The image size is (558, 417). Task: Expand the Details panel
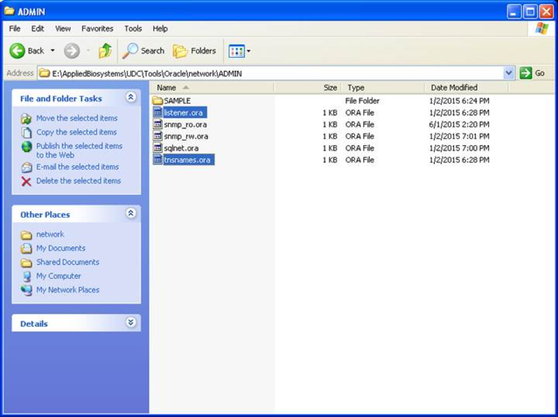pyautogui.click(x=131, y=323)
